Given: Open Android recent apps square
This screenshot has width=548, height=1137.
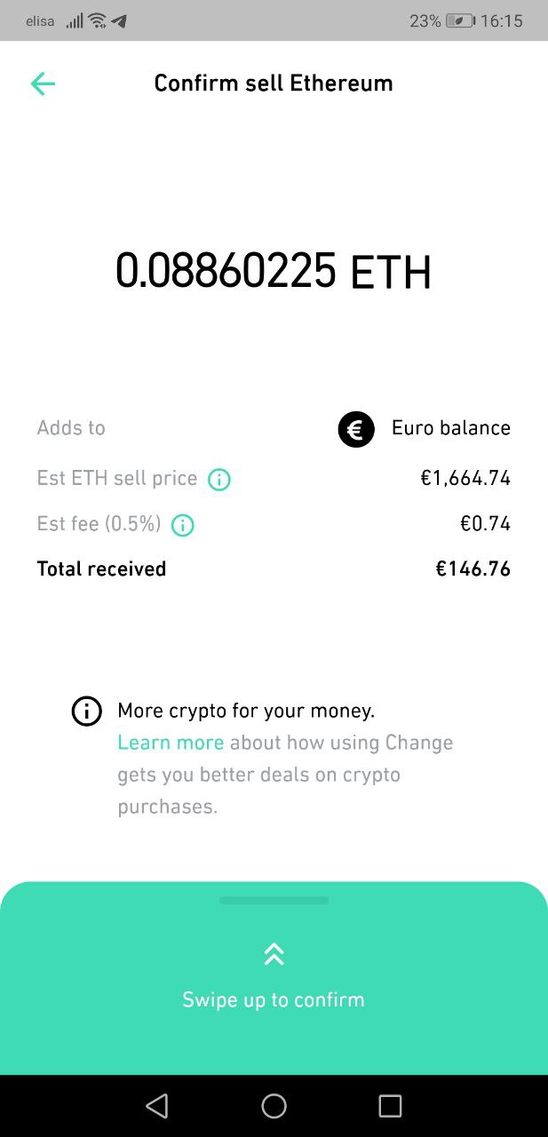Looking at the screenshot, I should [390, 1106].
